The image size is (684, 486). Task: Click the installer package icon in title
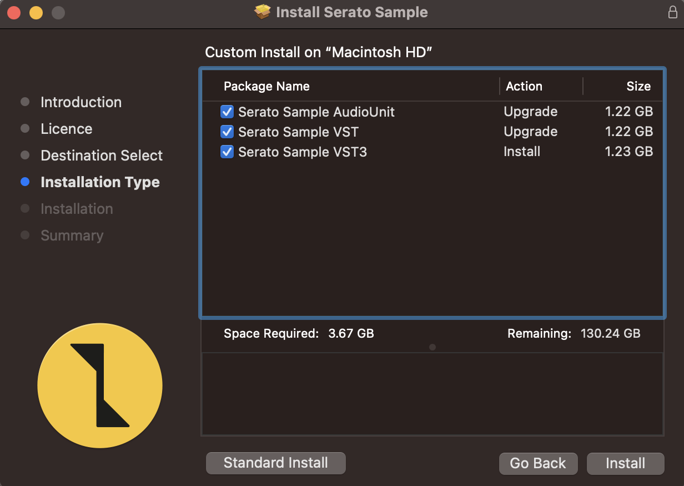(263, 12)
